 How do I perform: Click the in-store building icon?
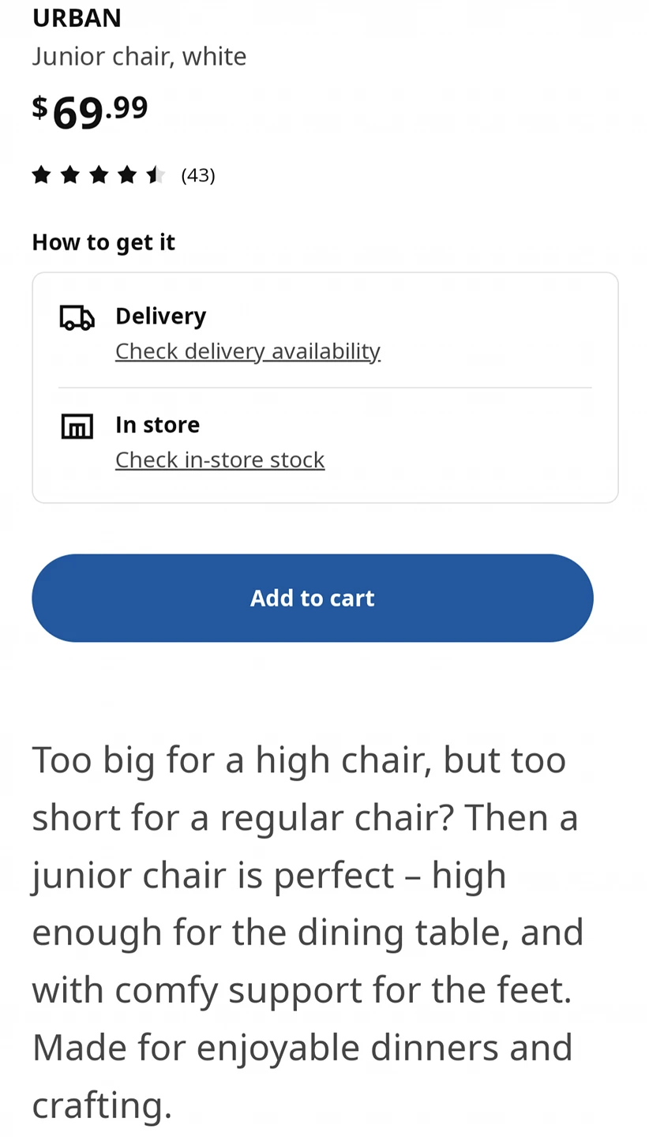click(77, 426)
